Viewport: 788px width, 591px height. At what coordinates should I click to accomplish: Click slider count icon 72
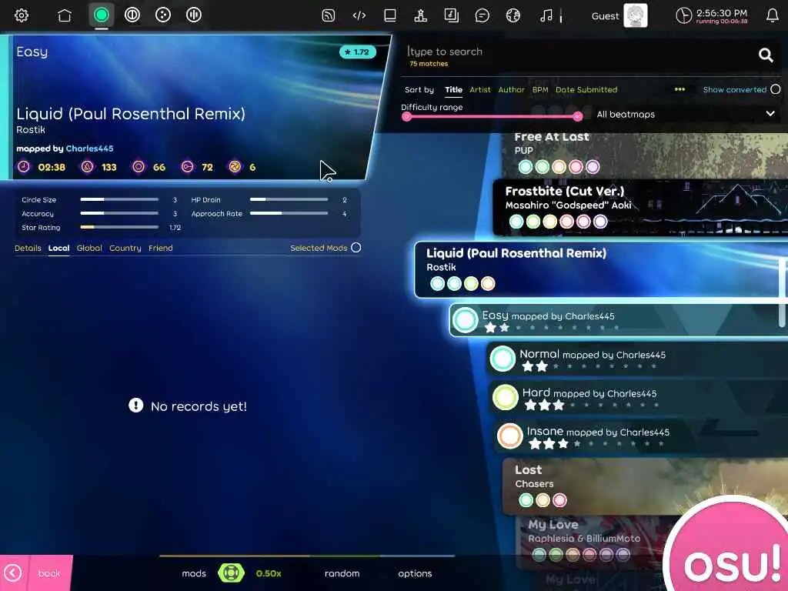(187, 167)
